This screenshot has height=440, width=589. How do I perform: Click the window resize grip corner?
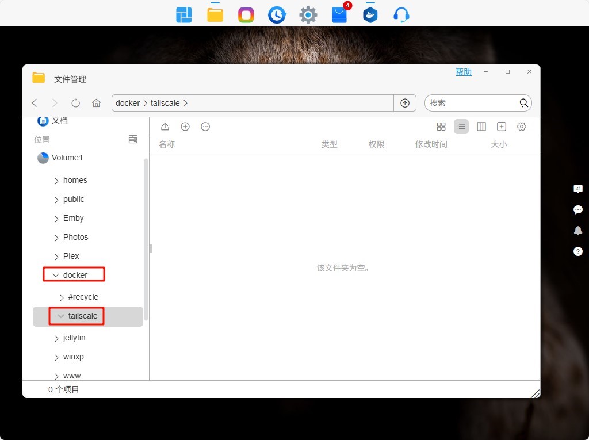tap(536, 393)
